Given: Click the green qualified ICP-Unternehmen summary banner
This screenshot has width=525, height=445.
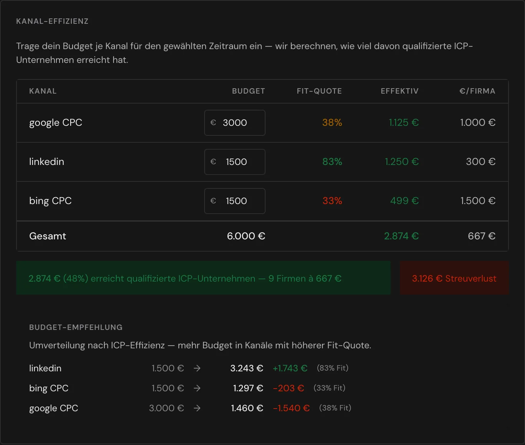Looking at the screenshot, I should (203, 278).
